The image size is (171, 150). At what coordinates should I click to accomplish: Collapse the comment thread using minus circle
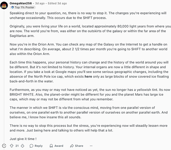4,146
